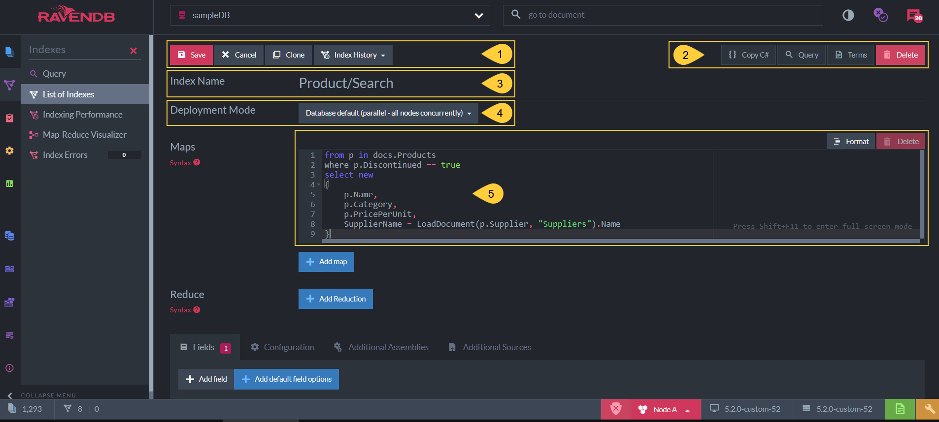Collapse the menu arrow
The width and height of the screenshot is (939, 422).
(10, 395)
